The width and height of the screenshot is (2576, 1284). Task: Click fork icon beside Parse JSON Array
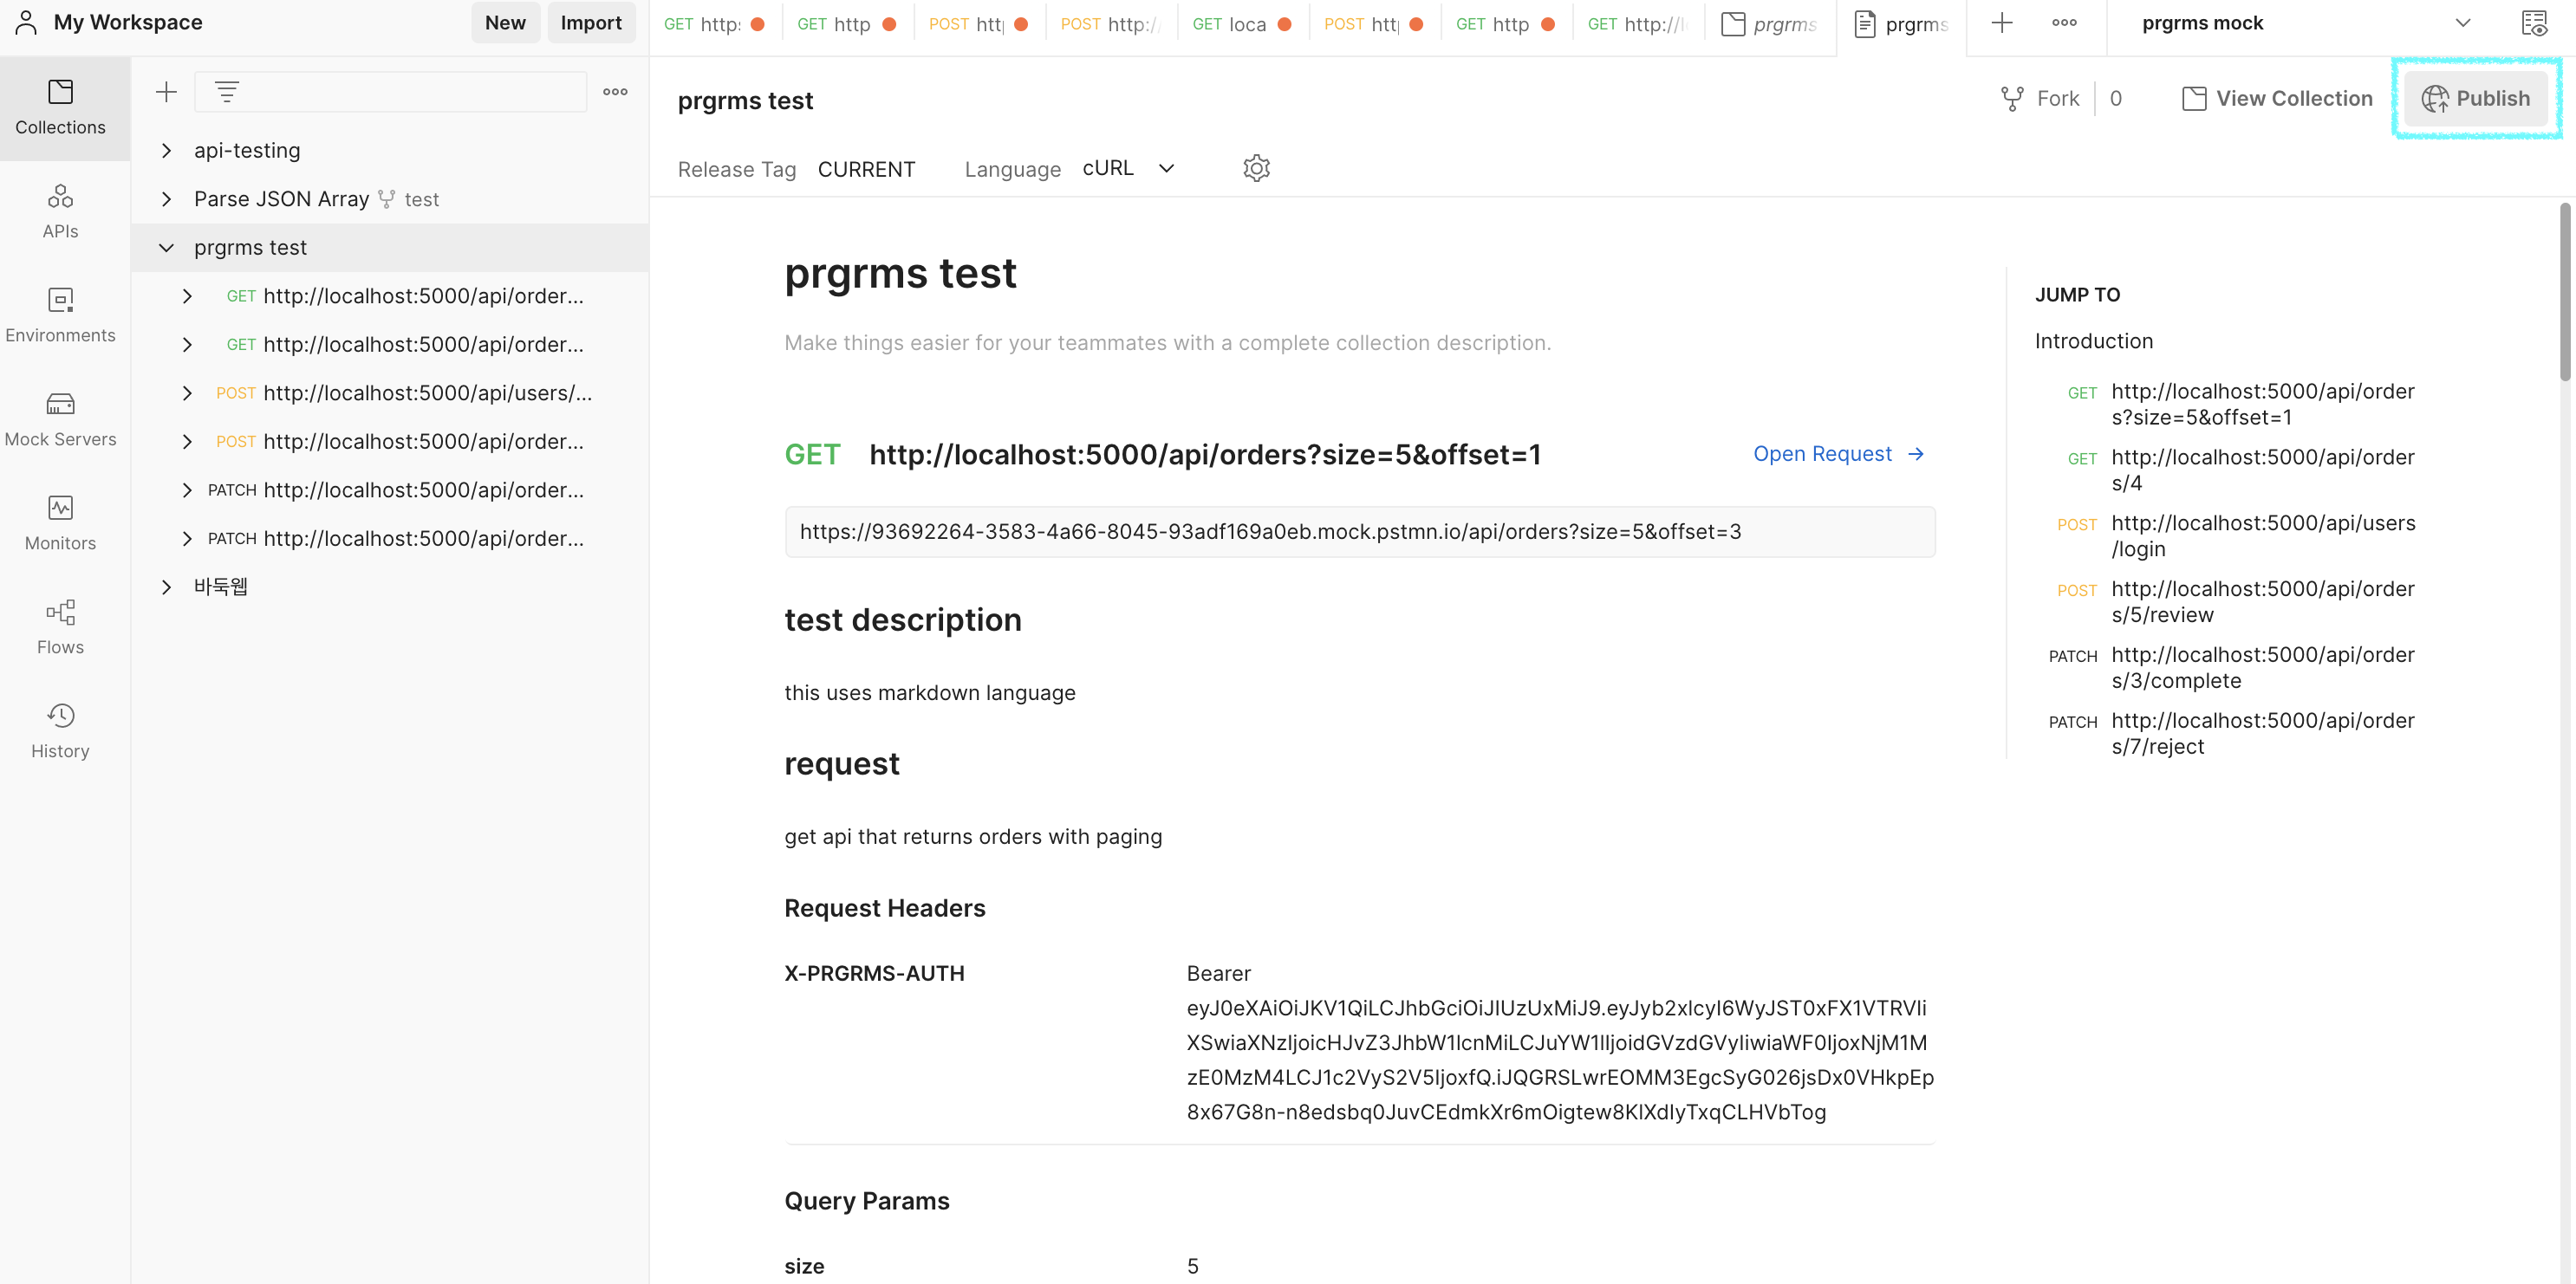pos(386,199)
